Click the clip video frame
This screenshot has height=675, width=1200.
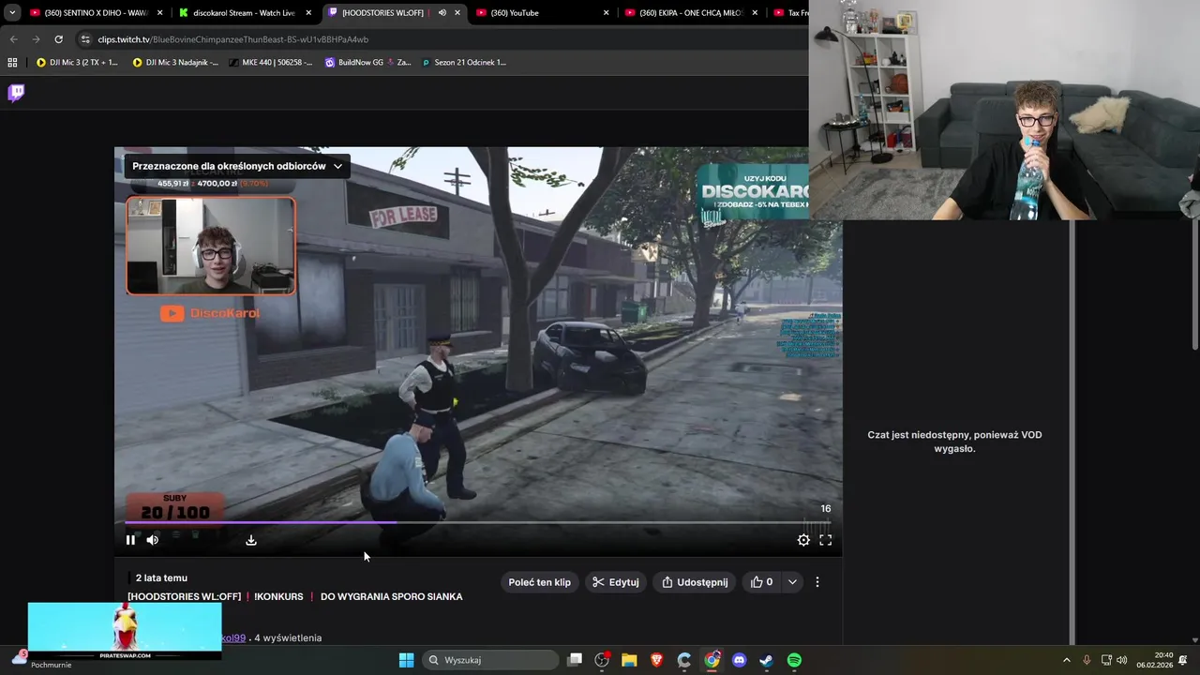coord(478,352)
